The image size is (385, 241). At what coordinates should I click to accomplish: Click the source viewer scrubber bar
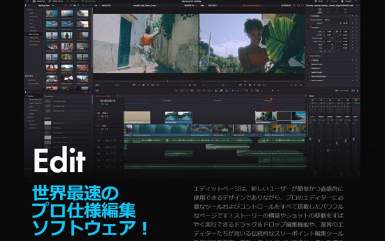(146, 81)
